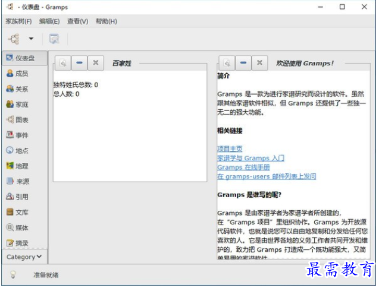
Task: Click the 相关链接 heading
Action: [x=230, y=131]
